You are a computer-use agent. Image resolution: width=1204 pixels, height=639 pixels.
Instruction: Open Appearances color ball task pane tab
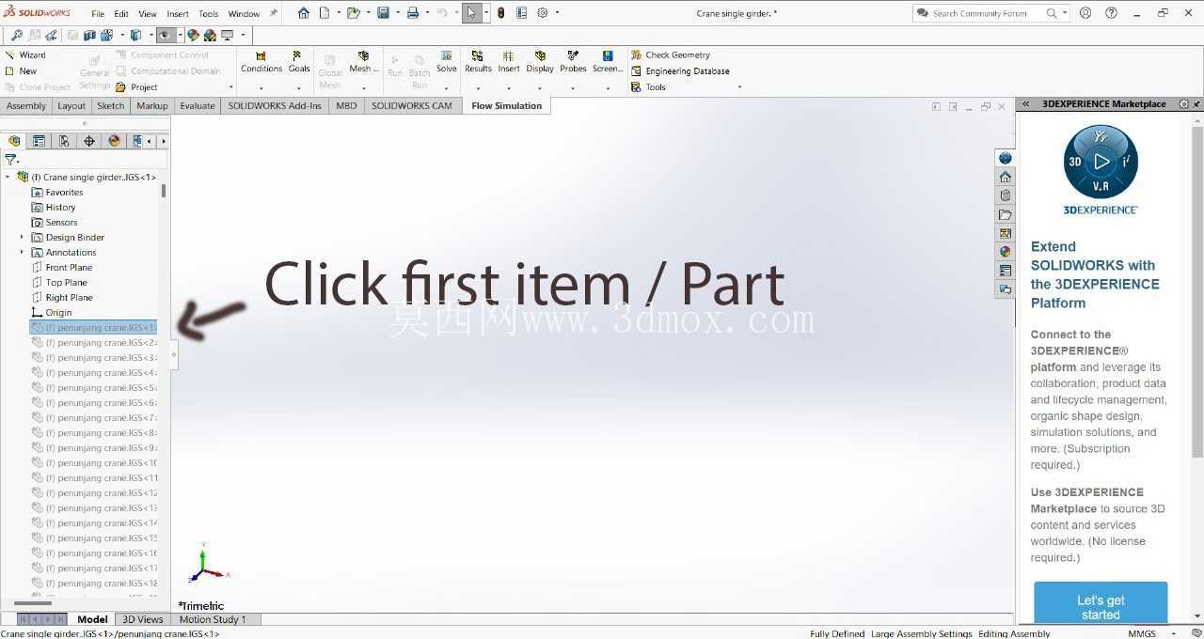(1006, 252)
